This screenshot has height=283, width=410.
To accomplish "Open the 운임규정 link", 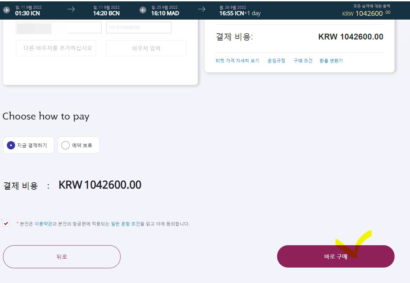I will [x=276, y=61].
